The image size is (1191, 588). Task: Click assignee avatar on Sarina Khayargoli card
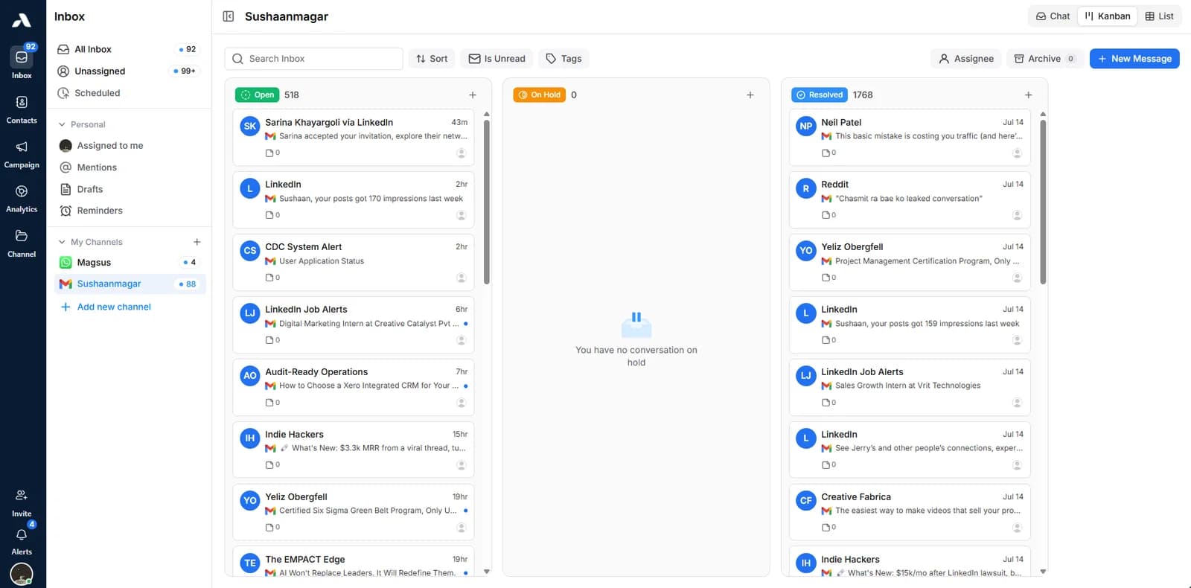462,153
